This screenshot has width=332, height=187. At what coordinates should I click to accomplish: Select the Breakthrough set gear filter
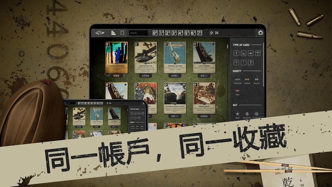[256, 115]
